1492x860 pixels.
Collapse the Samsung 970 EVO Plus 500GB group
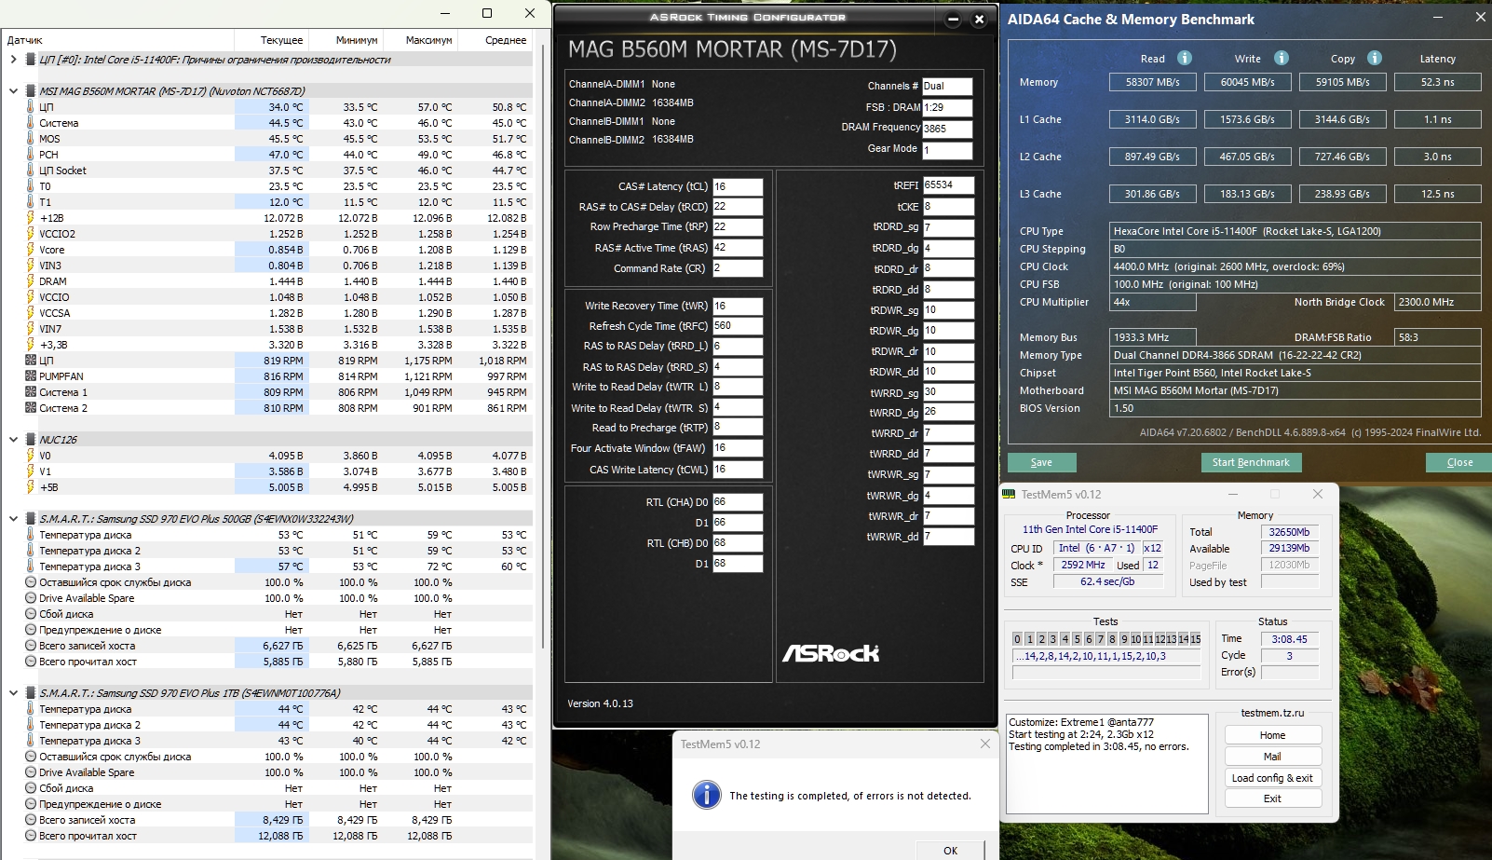tap(13, 519)
